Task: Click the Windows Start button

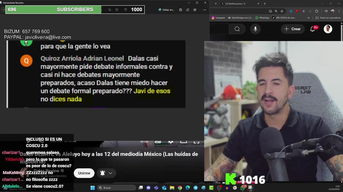Action: point(92,188)
